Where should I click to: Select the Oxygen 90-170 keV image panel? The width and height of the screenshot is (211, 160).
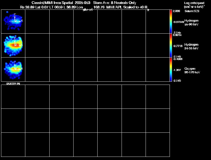pos(13,69)
